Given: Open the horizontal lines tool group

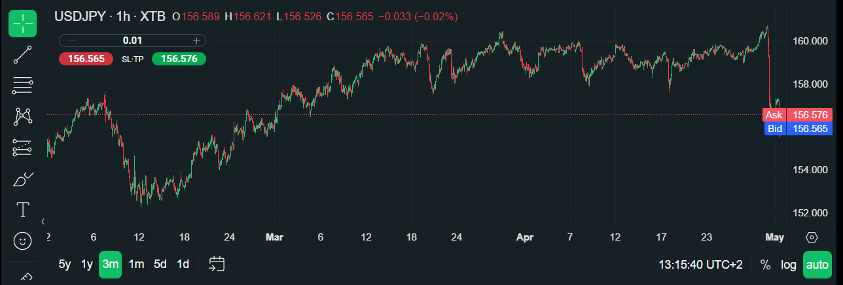Looking at the screenshot, I should point(22,85).
